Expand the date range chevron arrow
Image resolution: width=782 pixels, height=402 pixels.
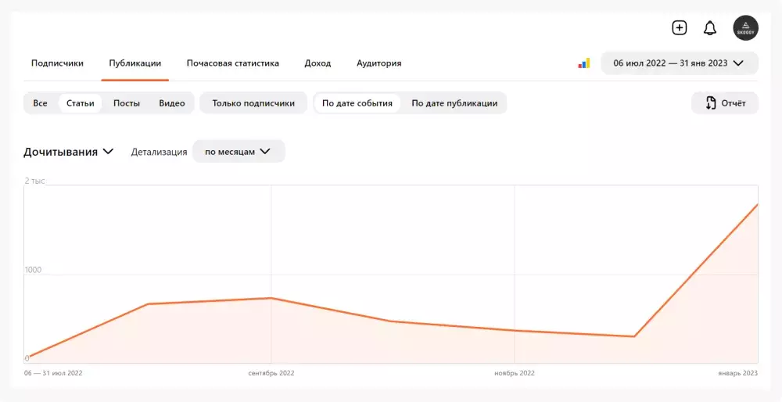pos(739,63)
